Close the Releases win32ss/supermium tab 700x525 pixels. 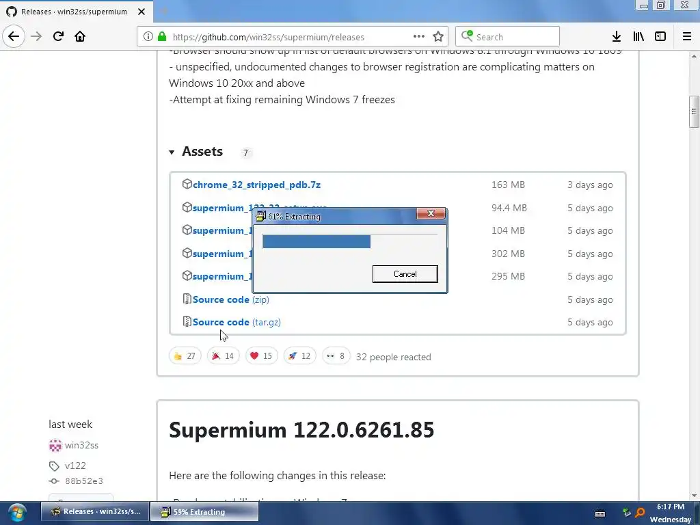click(142, 12)
